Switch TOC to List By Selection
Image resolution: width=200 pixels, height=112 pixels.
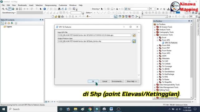[x=12, y=23]
